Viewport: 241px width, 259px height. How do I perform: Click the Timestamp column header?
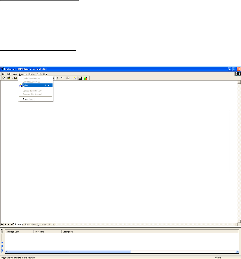tap(47, 232)
